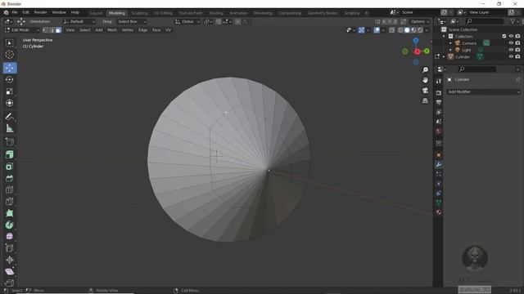Viewport: 524px width, 294px height.
Task: Select the Inset Faces tool
Action: point(9,167)
